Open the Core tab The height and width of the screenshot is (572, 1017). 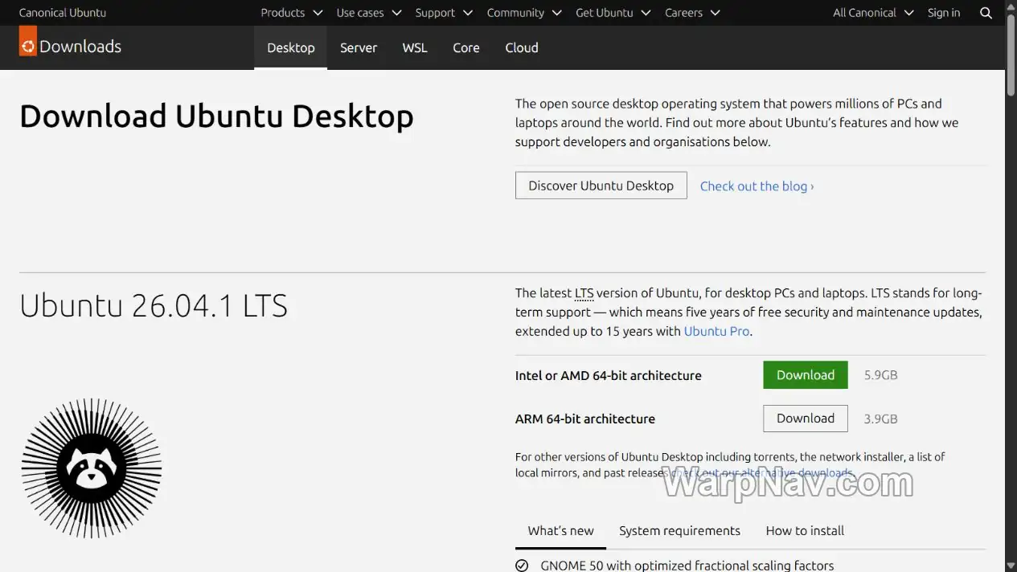(x=466, y=47)
